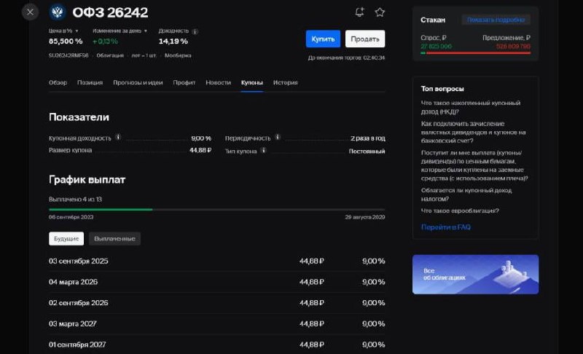Viewport: 583px width, 354px height.
Task: Click the Выплачено 4 из 13 label
Action: 75,199
